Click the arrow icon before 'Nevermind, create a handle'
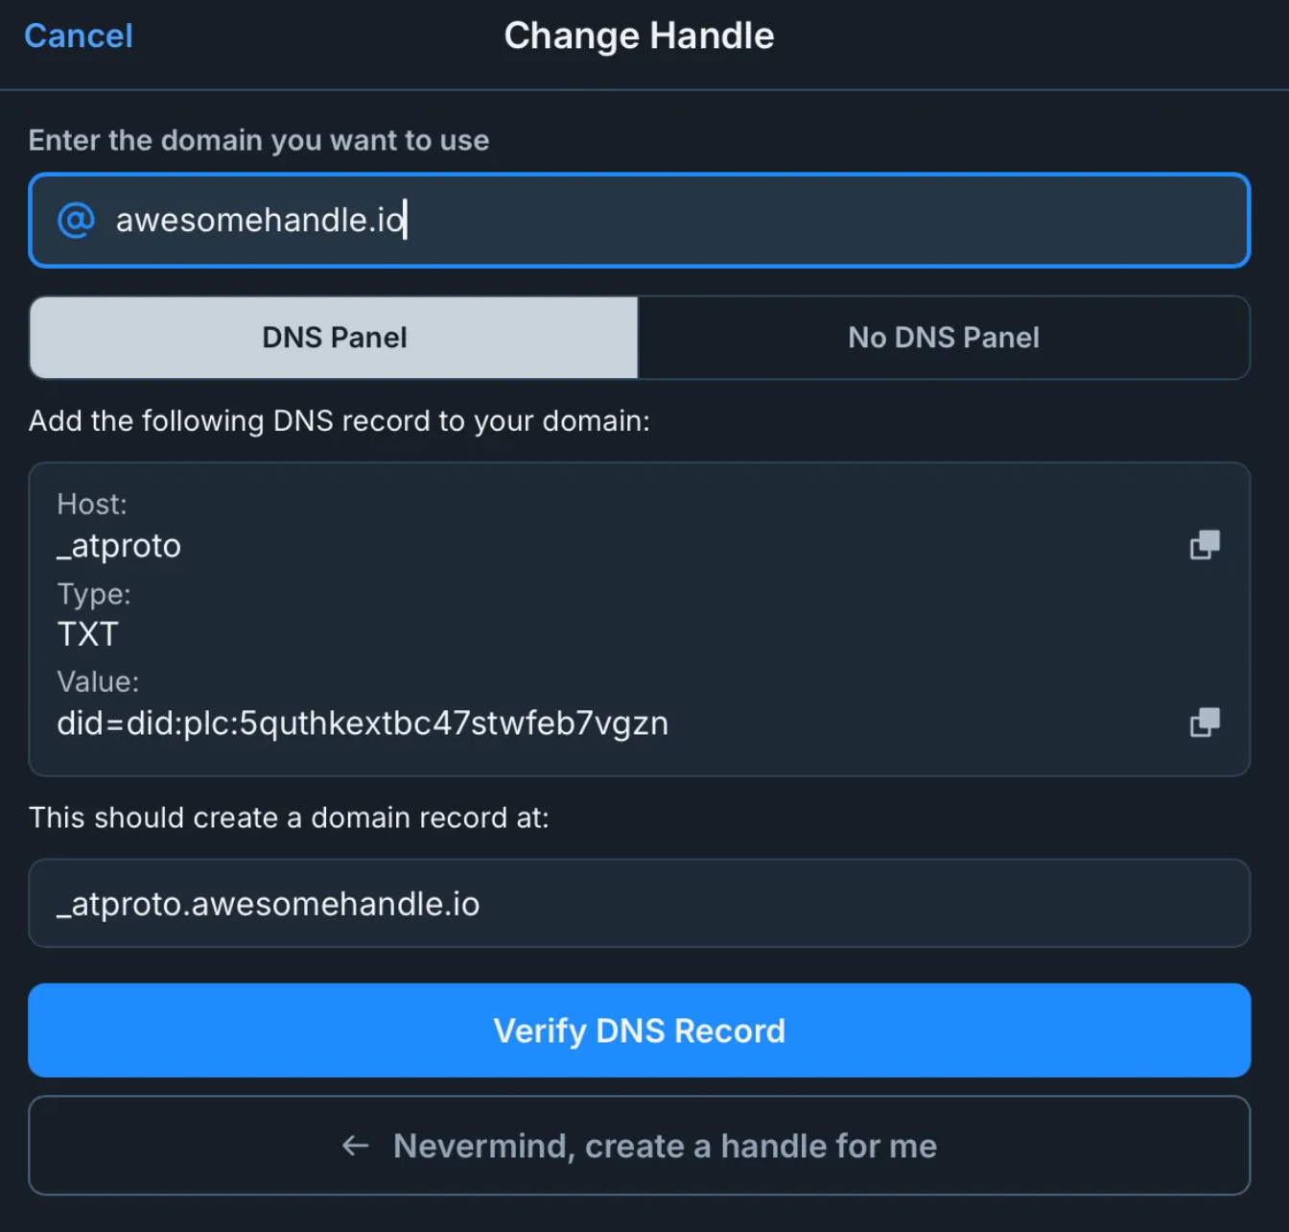This screenshot has height=1232, width=1289. click(x=355, y=1146)
